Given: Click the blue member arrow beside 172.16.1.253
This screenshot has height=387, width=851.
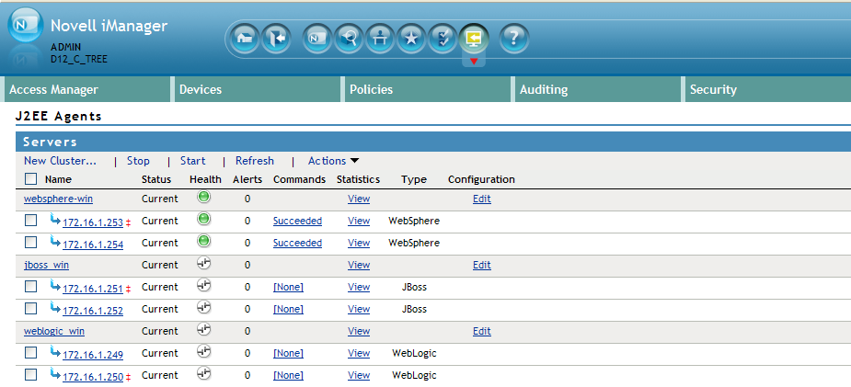Looking at the screenshot, I should tap(55, 219).
